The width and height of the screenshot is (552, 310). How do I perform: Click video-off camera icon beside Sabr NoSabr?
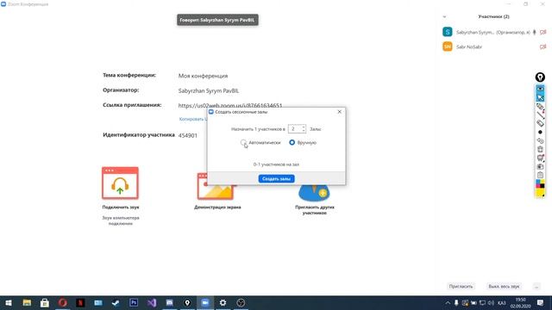543,46
